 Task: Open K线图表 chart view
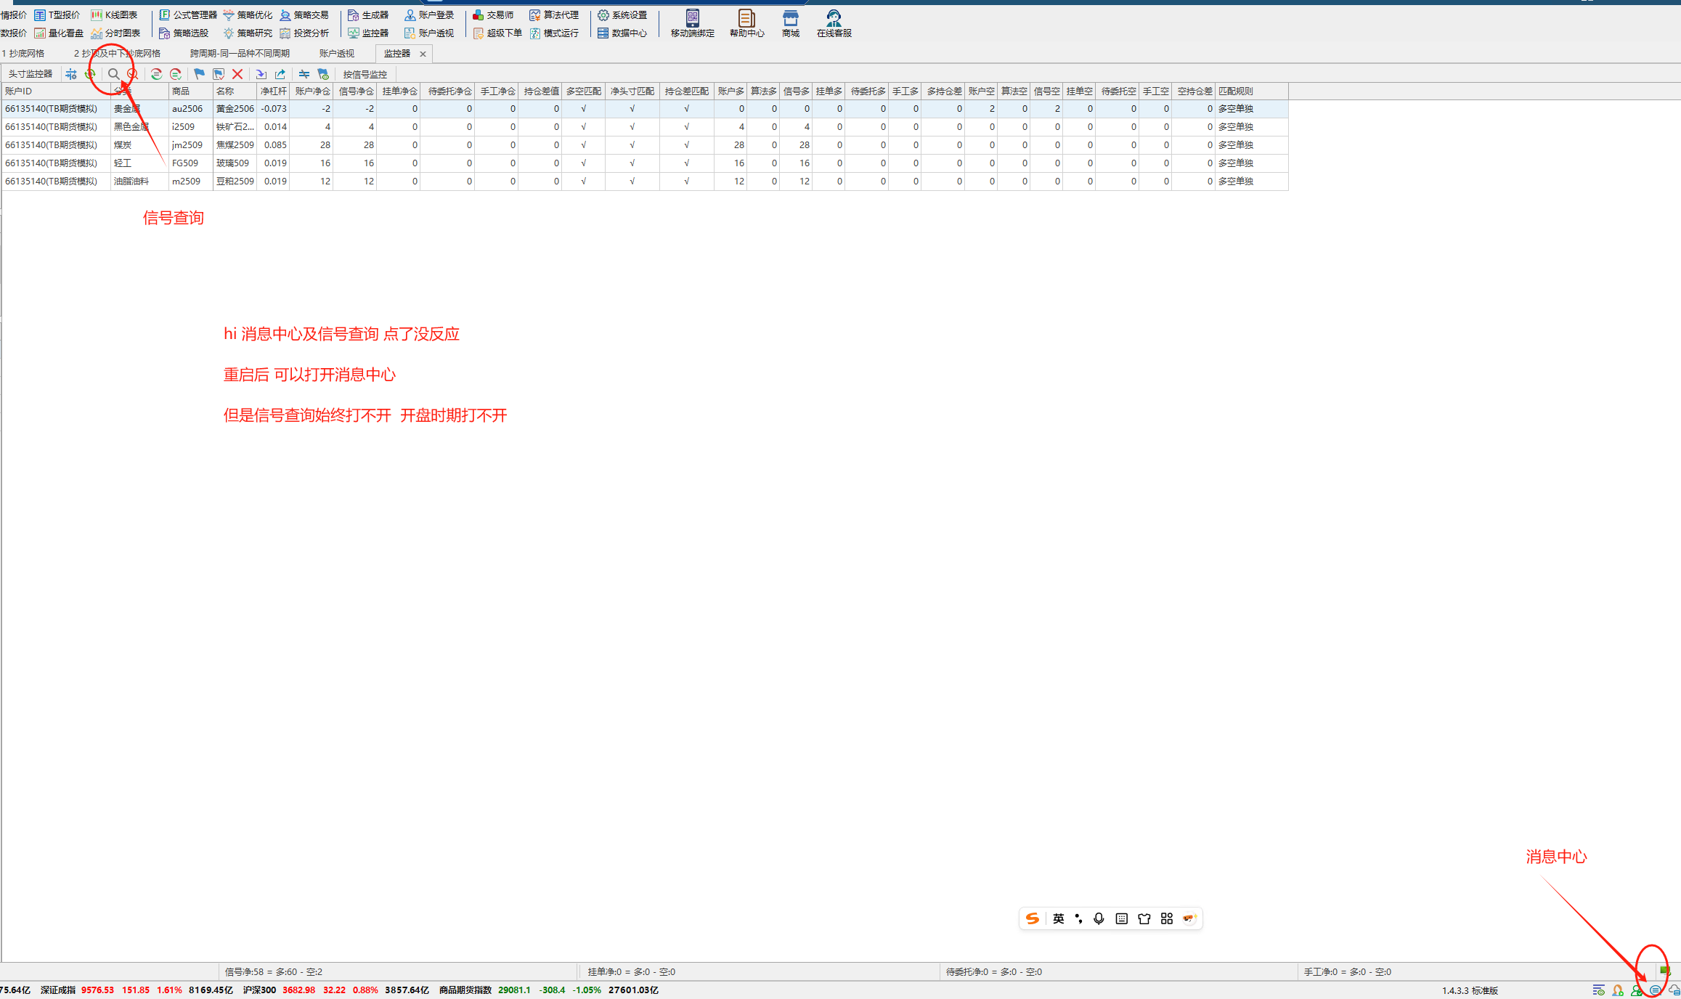pos(114,15)
